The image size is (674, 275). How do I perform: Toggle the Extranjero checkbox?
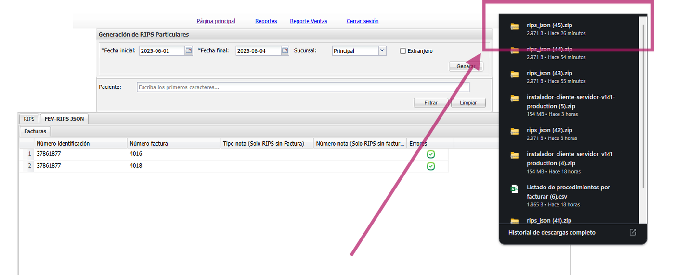[x=403, y=51]
